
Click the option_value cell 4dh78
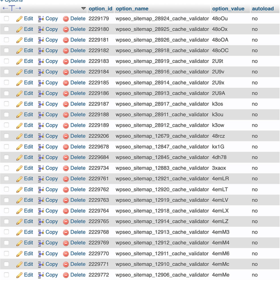pos(219,157)
